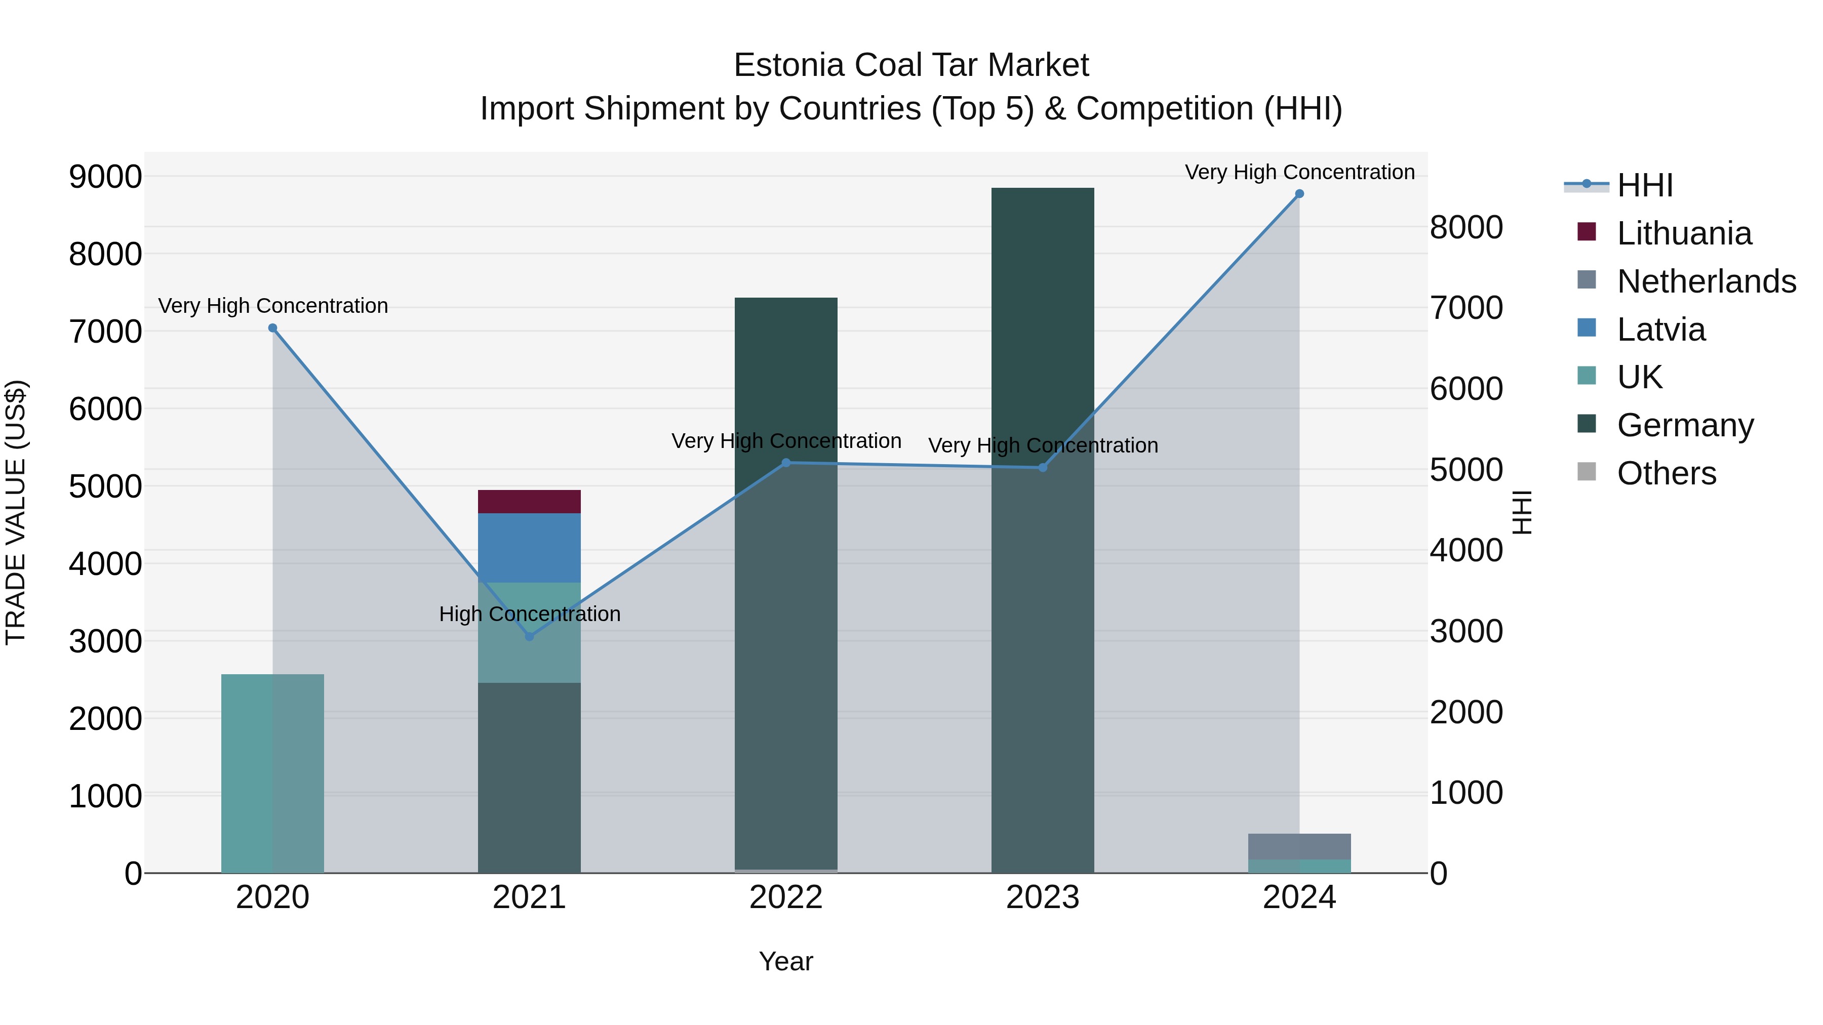Click Latvia blue color swatch in legend
1823x1025 pixels.
pos(1587,327)
